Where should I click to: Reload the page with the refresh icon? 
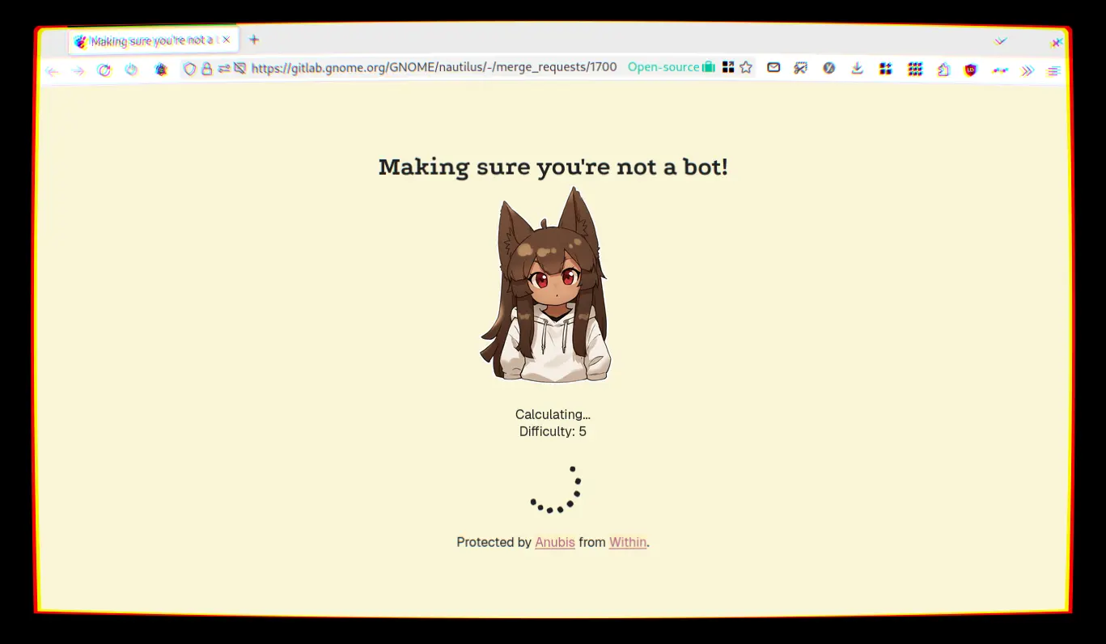104,70
